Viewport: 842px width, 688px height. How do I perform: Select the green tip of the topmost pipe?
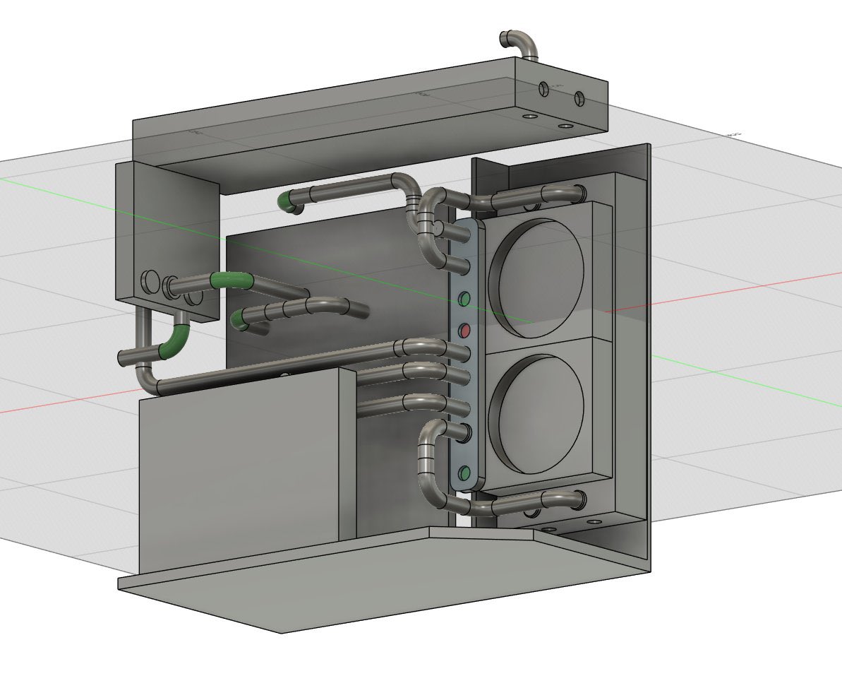tap(287, 201)
